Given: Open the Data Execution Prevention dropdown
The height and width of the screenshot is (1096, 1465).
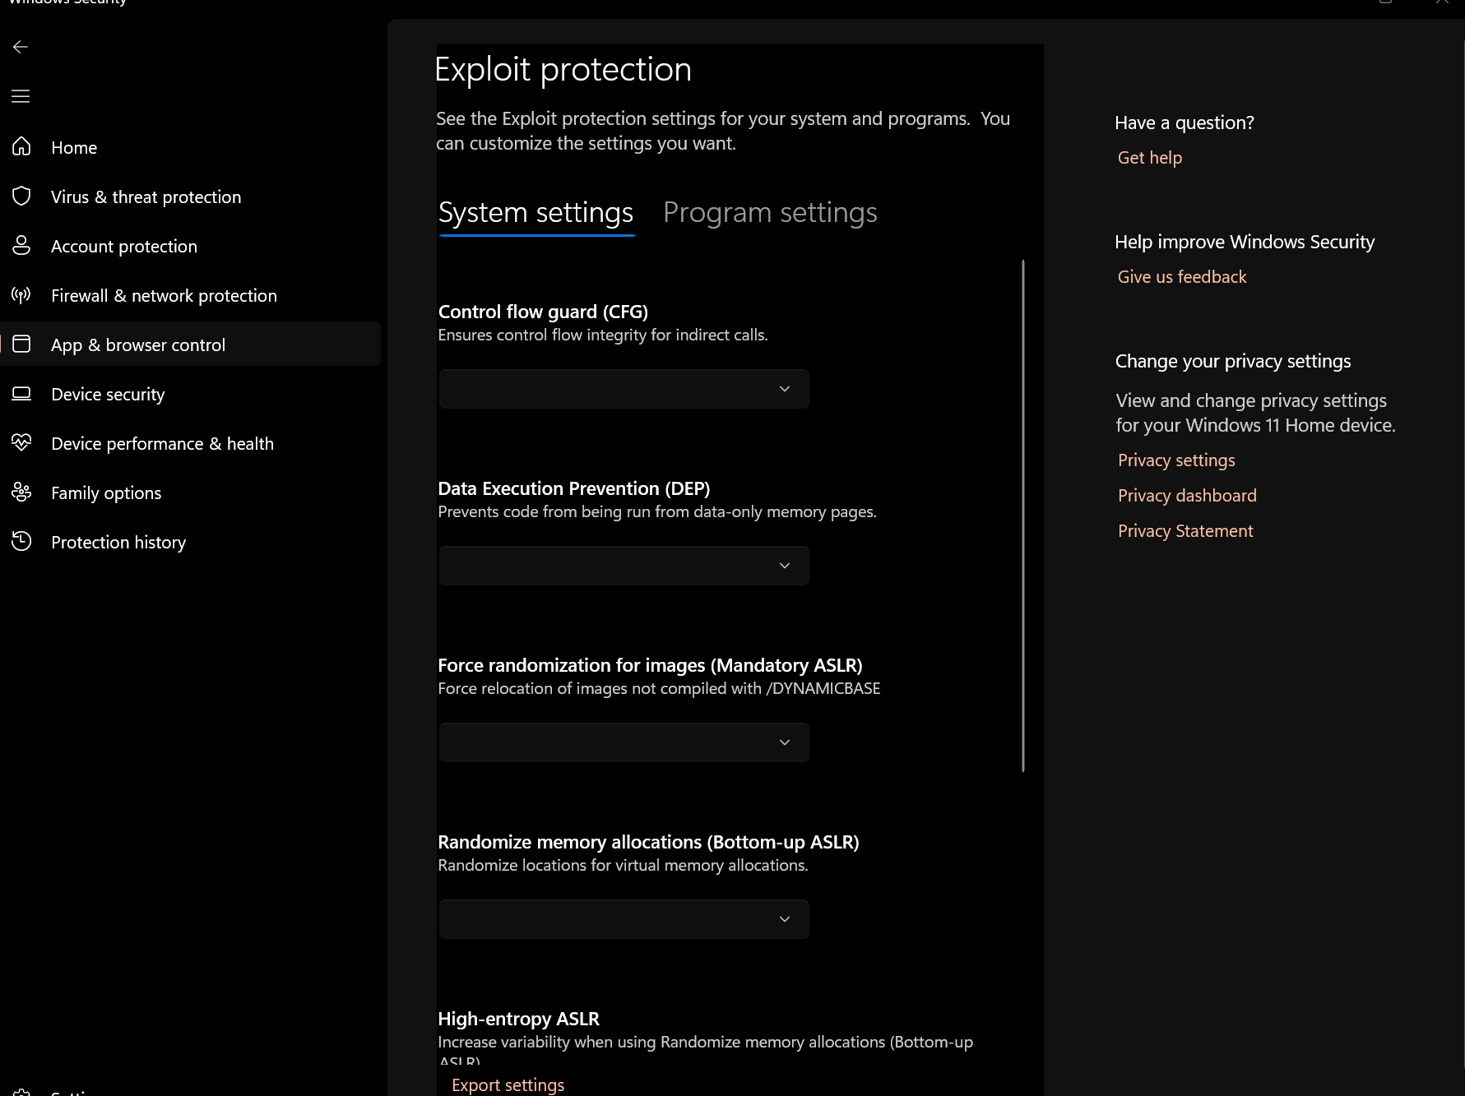Looking at the screenshot, I should pos(624,566).
